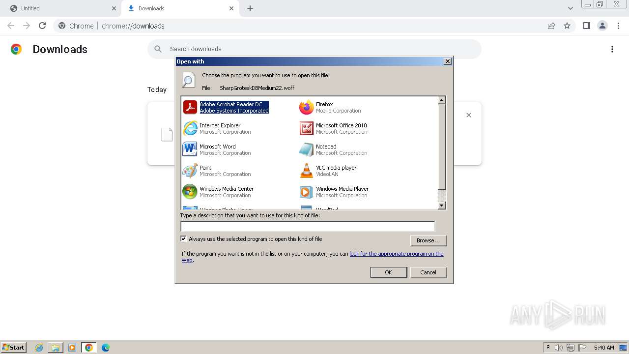Pick the Microsoft Office 2010 icon
629x354 pixels.
tap(306, 128)
